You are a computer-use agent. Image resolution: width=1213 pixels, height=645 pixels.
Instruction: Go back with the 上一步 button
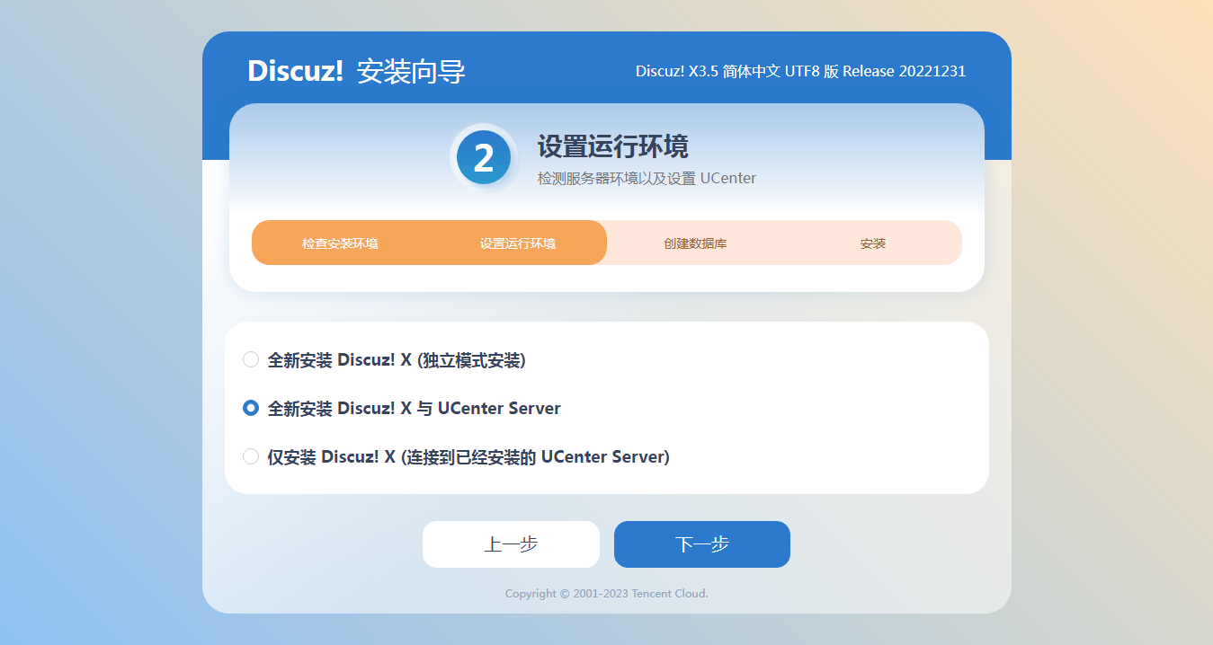pos(511,544)
